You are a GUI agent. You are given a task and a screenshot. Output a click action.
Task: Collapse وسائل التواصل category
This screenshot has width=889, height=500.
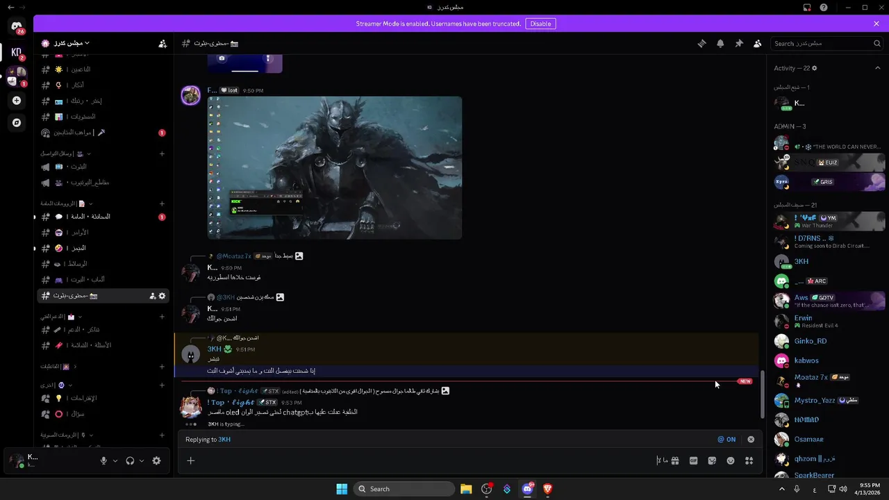66,153
